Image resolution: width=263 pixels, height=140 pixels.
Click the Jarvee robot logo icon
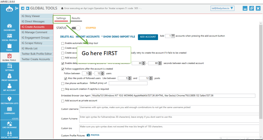click(9, 9)
